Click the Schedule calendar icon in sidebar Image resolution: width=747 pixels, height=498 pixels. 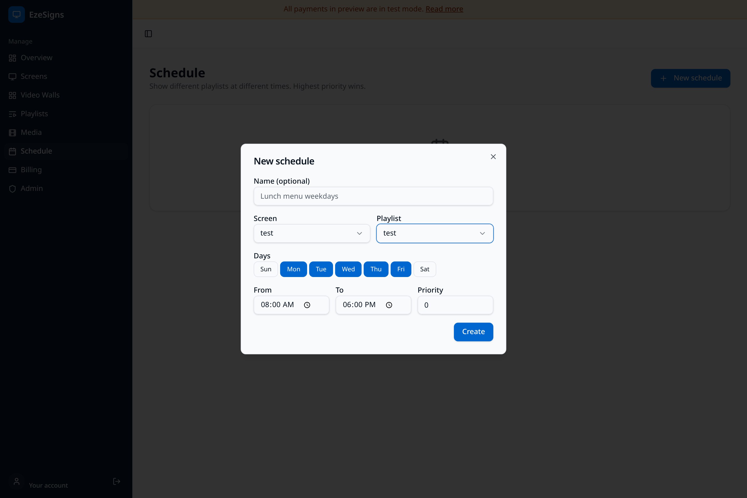[12, 151]
